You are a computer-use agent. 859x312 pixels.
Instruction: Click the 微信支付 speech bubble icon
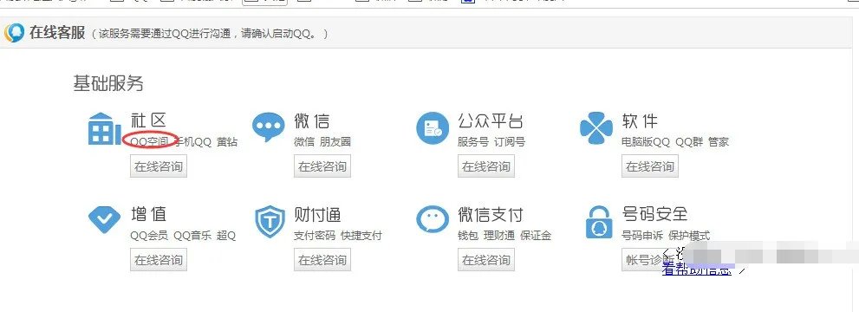tap(433, 219)
